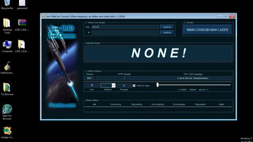
Task: Open the Tor Browser folder
Action: [7, 89]
